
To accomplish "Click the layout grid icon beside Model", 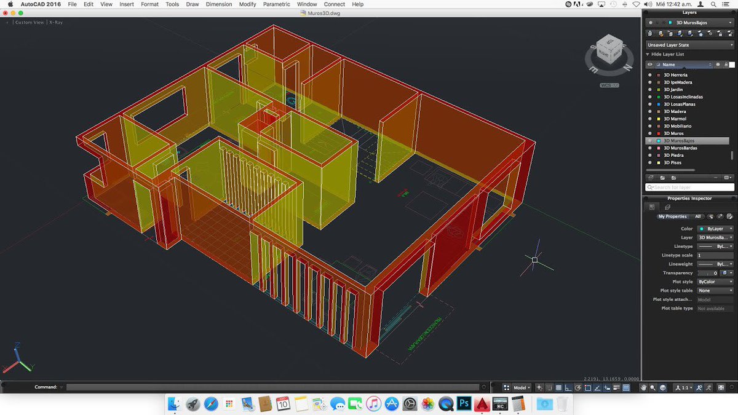I will [x=506, y=387].
